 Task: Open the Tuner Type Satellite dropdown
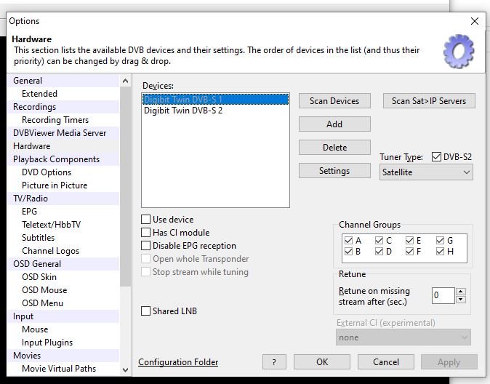pyautogui.click(x=426, y=172)
